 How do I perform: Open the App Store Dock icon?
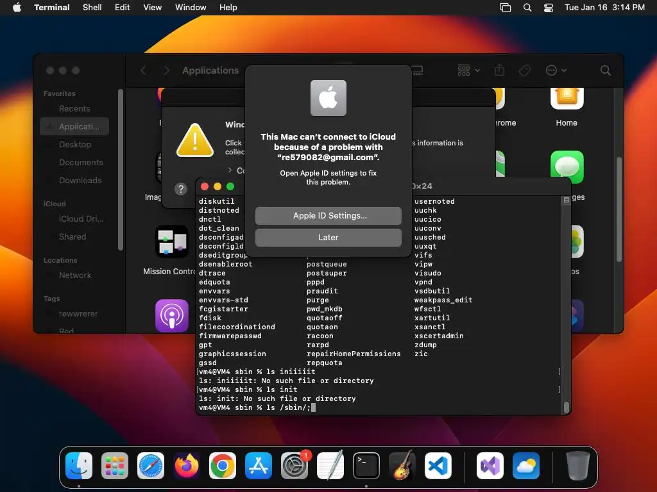258,465
